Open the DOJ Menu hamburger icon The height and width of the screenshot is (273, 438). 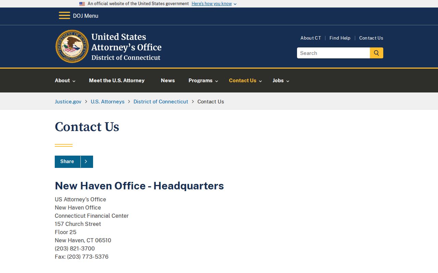point(64,16)
